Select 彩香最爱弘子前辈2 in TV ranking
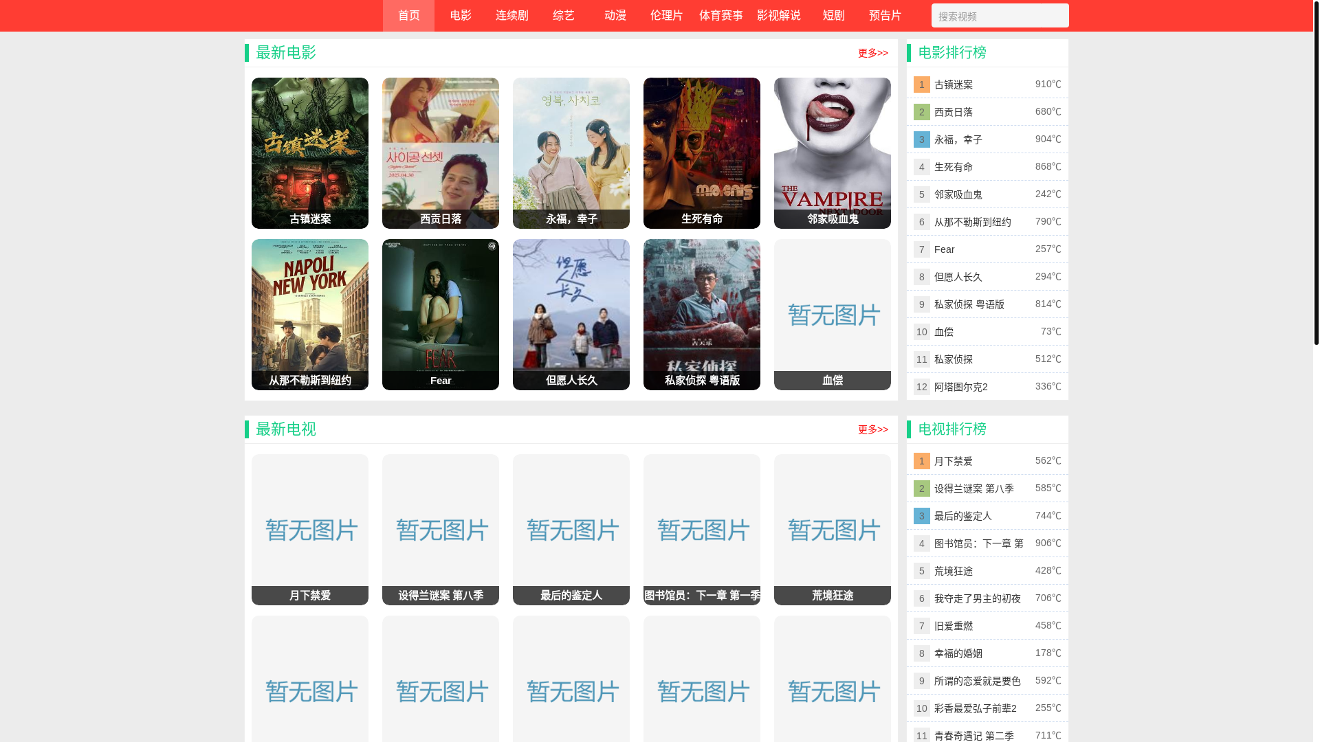The height and width of the screenshot is (742, 1320). click(975, 708)
